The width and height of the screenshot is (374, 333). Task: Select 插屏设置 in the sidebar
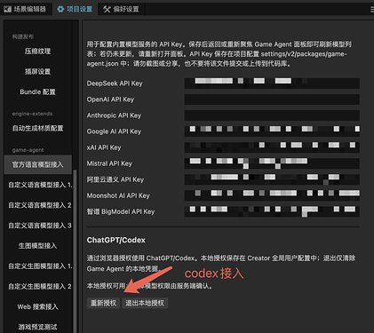pos(37,72)
